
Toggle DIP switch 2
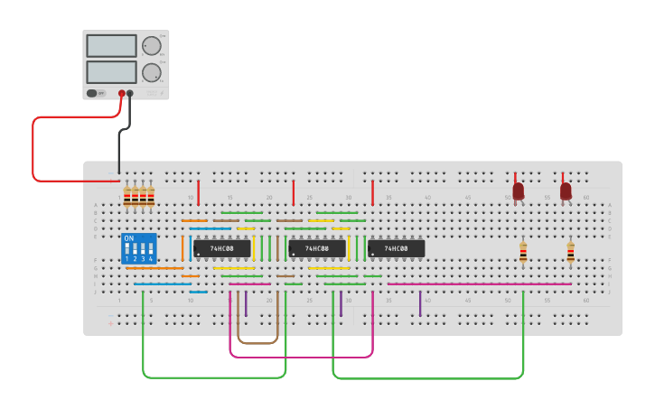tap(135, 249)
